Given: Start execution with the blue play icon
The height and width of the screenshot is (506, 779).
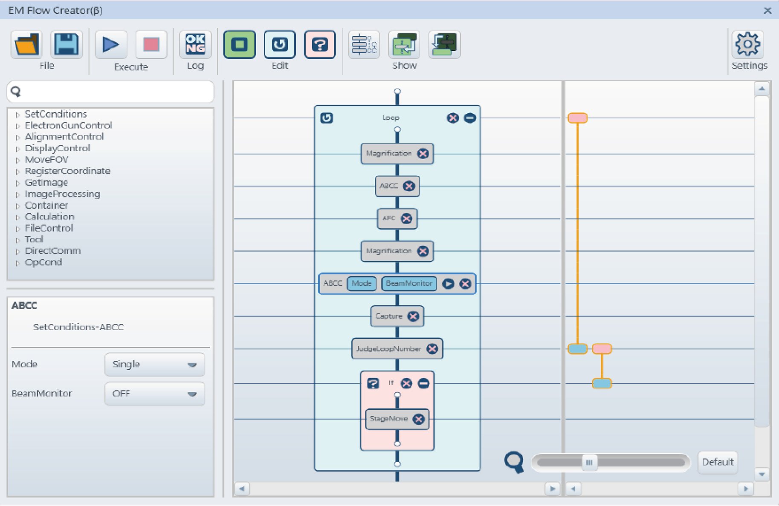Looking at the screenshot, I should coord(111,44).
